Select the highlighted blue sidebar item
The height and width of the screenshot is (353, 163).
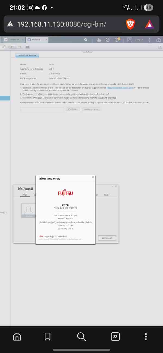(5, 98)
